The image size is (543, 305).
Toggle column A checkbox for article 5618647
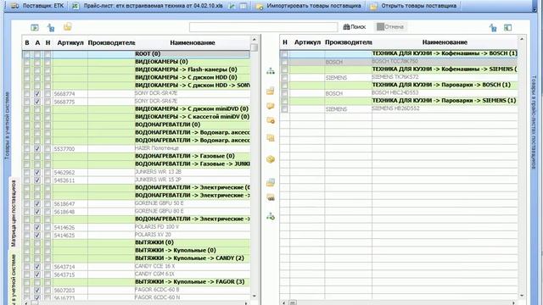click(37, 203)
